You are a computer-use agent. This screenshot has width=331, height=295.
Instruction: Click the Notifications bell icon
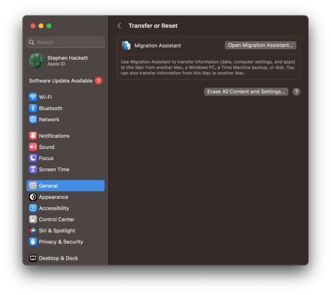[33, 135]
